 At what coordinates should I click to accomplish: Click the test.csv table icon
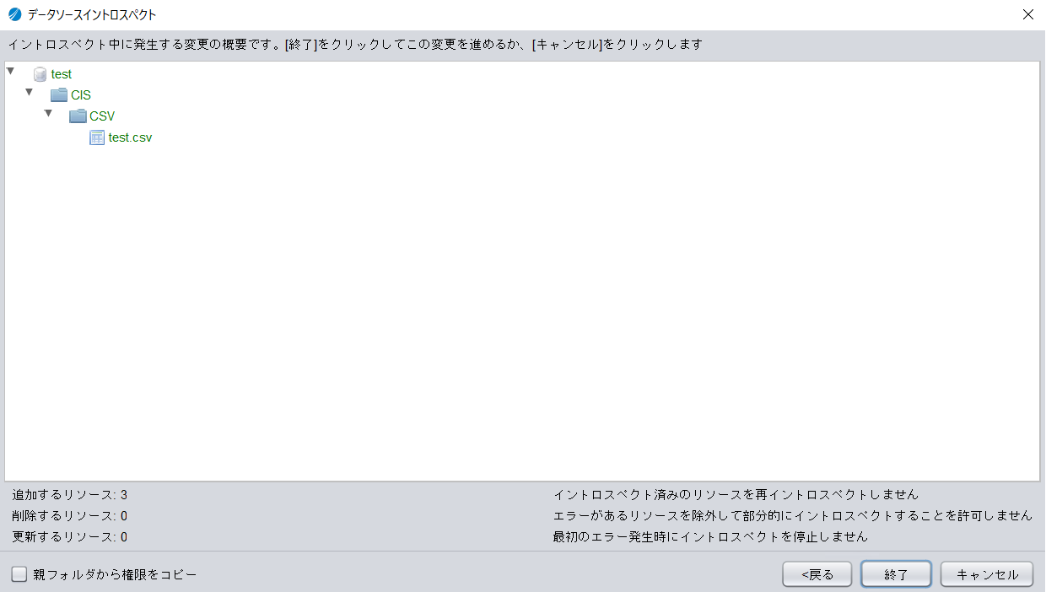click(97, 137)
